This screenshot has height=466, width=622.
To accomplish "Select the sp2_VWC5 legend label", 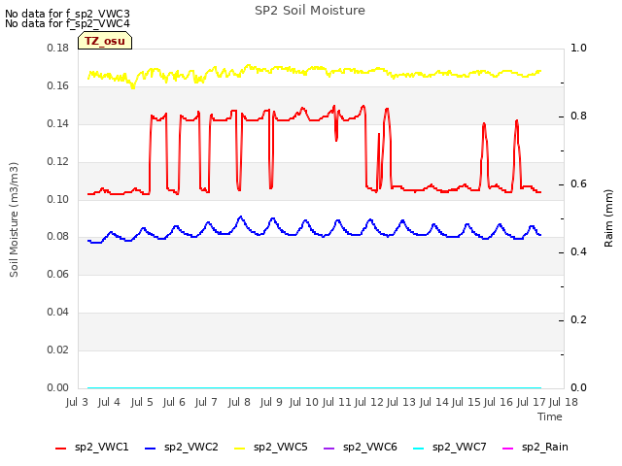I will (x=281, y=447).
